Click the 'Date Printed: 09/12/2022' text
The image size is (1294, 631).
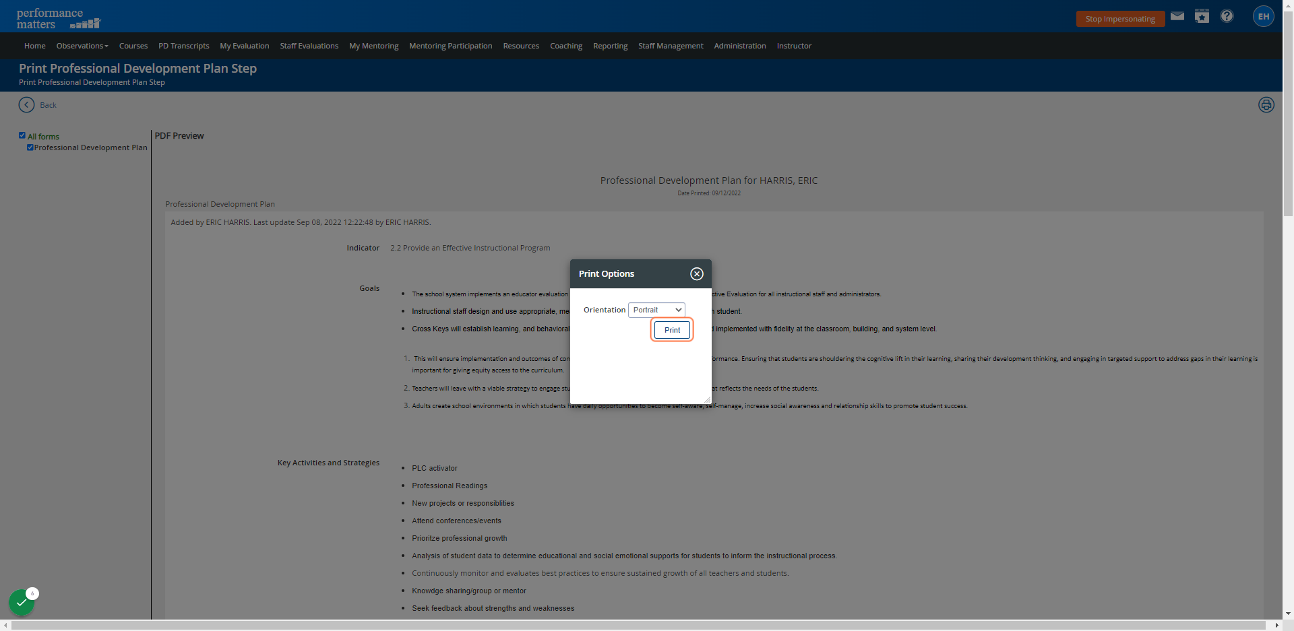[709, 193]
